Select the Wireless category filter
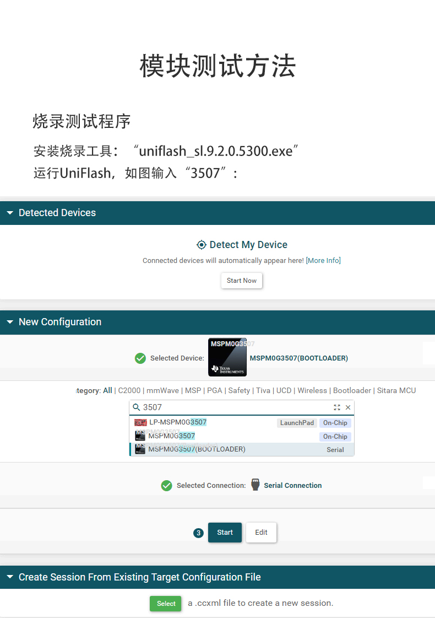Image resolution: width=435 pixels, height=618 pixels. click(312, 390)
